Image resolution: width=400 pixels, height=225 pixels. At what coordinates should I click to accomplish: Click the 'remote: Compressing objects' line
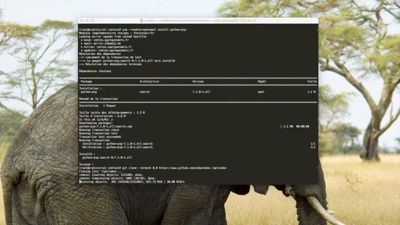point(117,178)
